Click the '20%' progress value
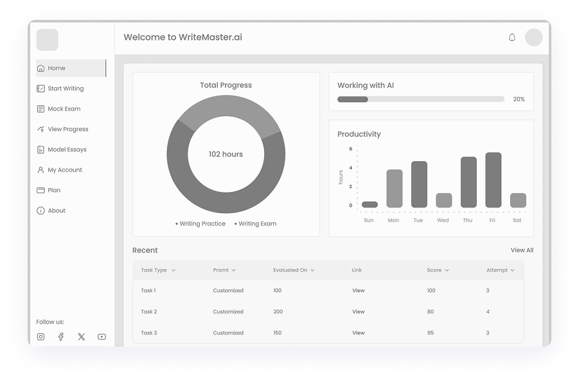The image size is (579, 382). tap(519, 100)
